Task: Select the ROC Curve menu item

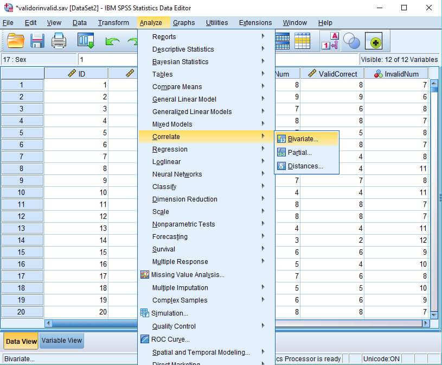Action: point(206,339)
